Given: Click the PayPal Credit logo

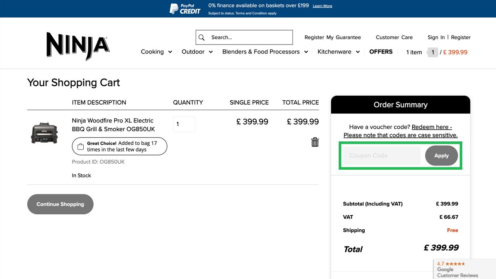Looking at the screenshot, I should point(185,9).
